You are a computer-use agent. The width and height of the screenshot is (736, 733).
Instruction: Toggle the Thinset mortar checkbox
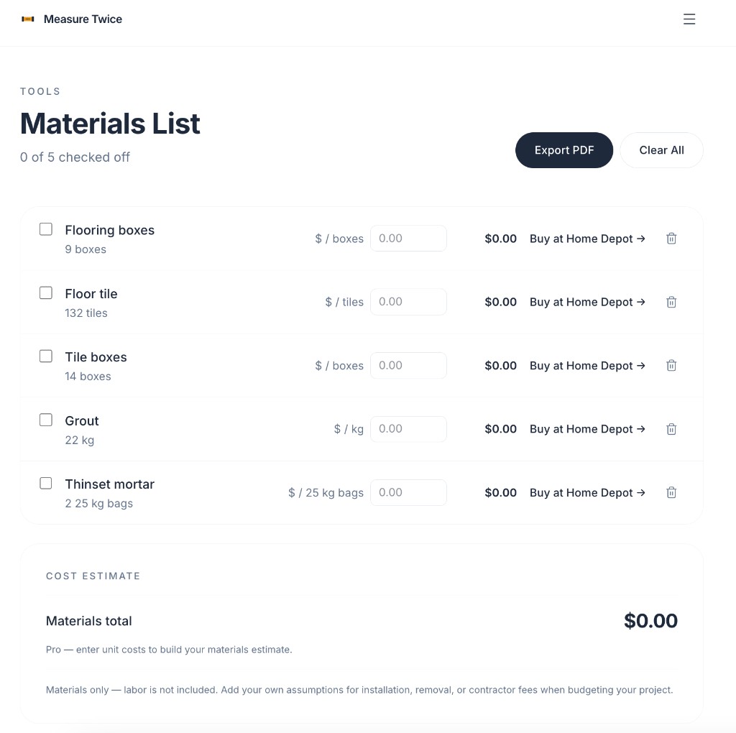pos(46,484)
